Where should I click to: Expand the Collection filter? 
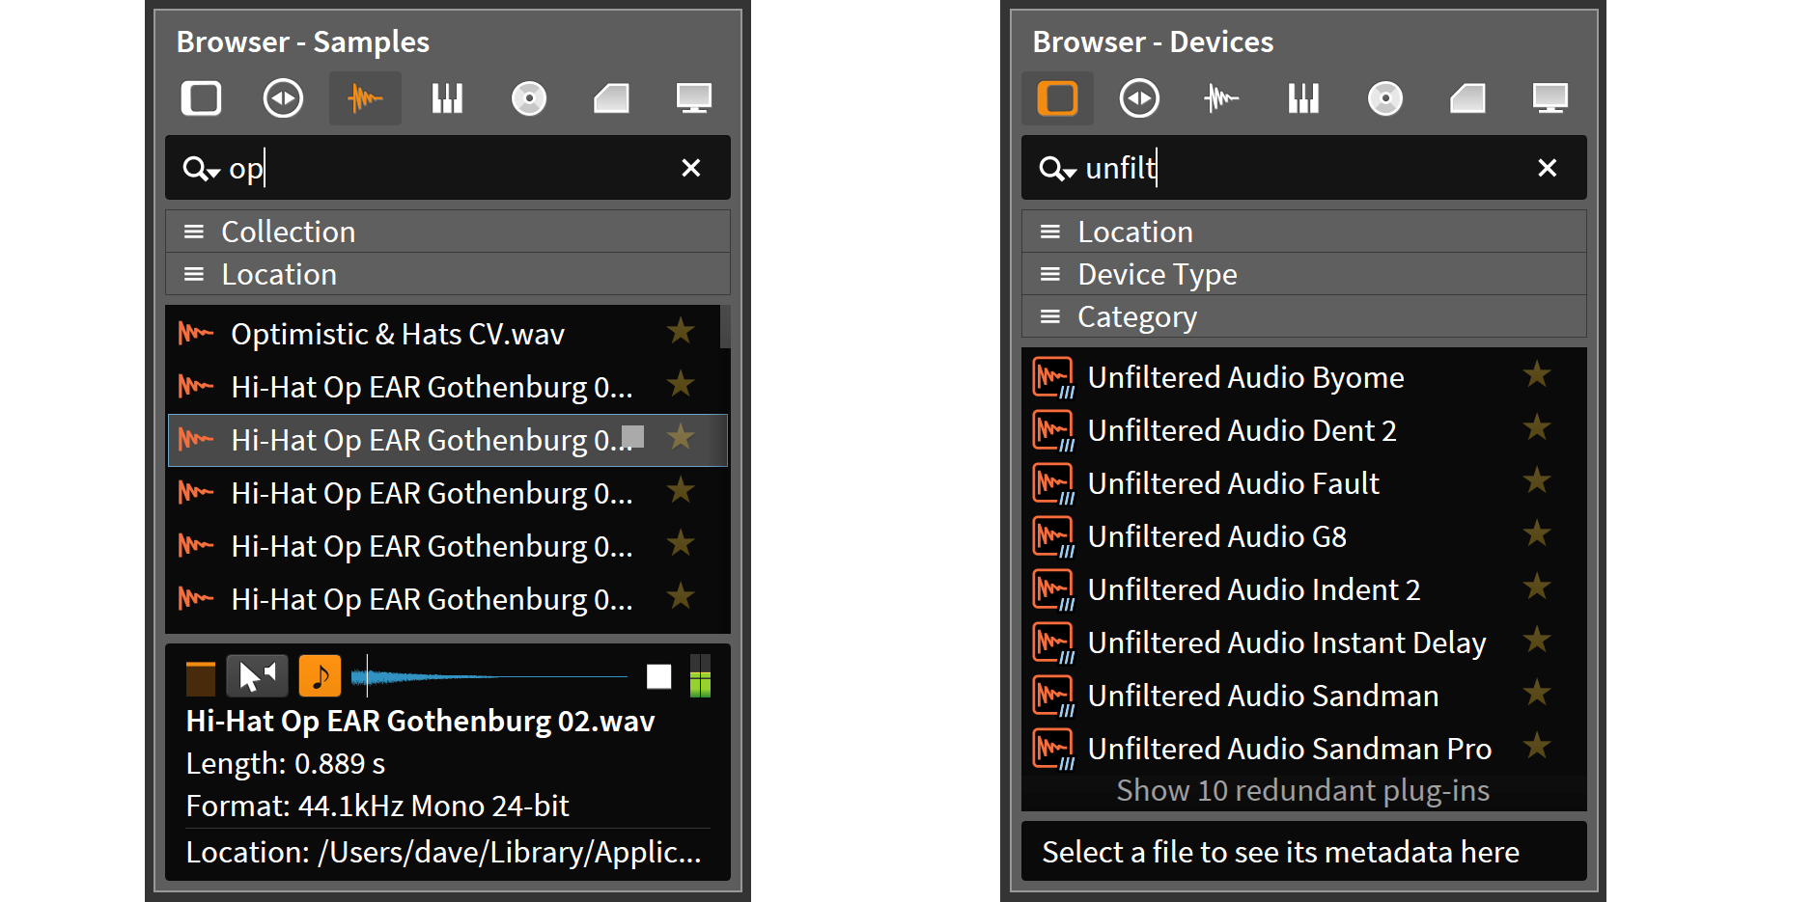click(447, 232)
